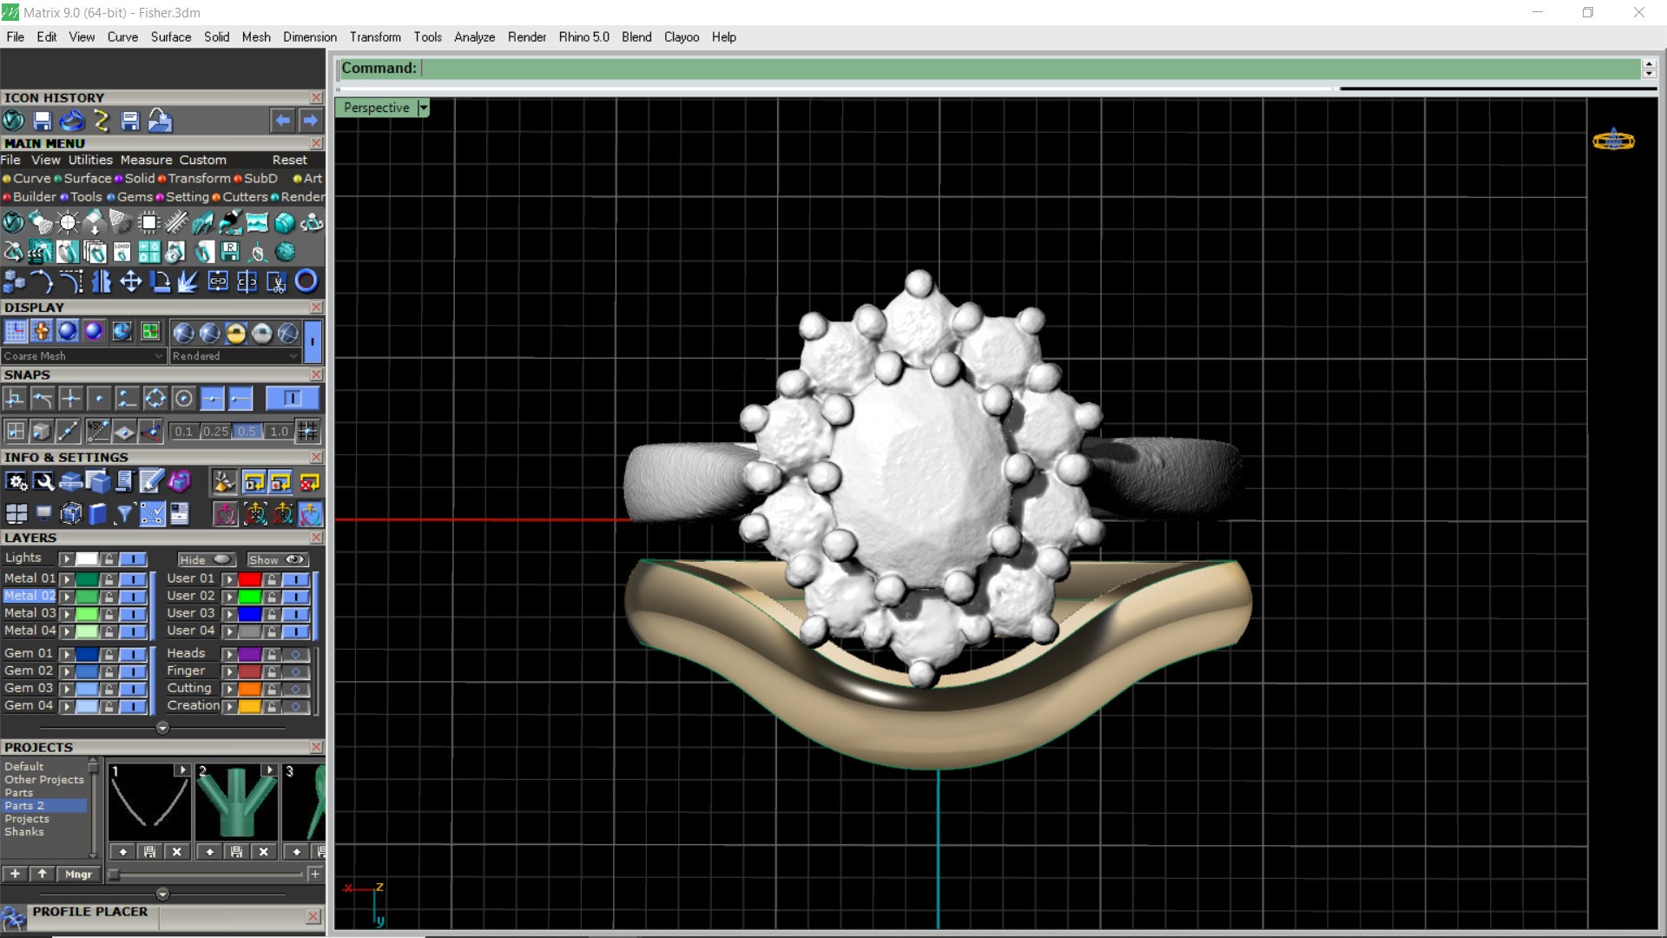Image resolution: width=1667 pixels, height=938 pixels.
Task: Toggle visibility of User 01 layer
Action: 295,579
